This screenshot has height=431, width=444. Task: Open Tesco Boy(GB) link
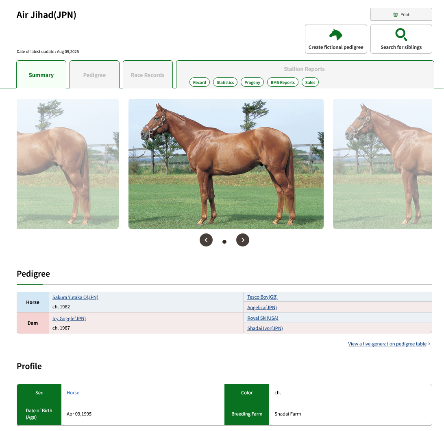coord(263,297)
